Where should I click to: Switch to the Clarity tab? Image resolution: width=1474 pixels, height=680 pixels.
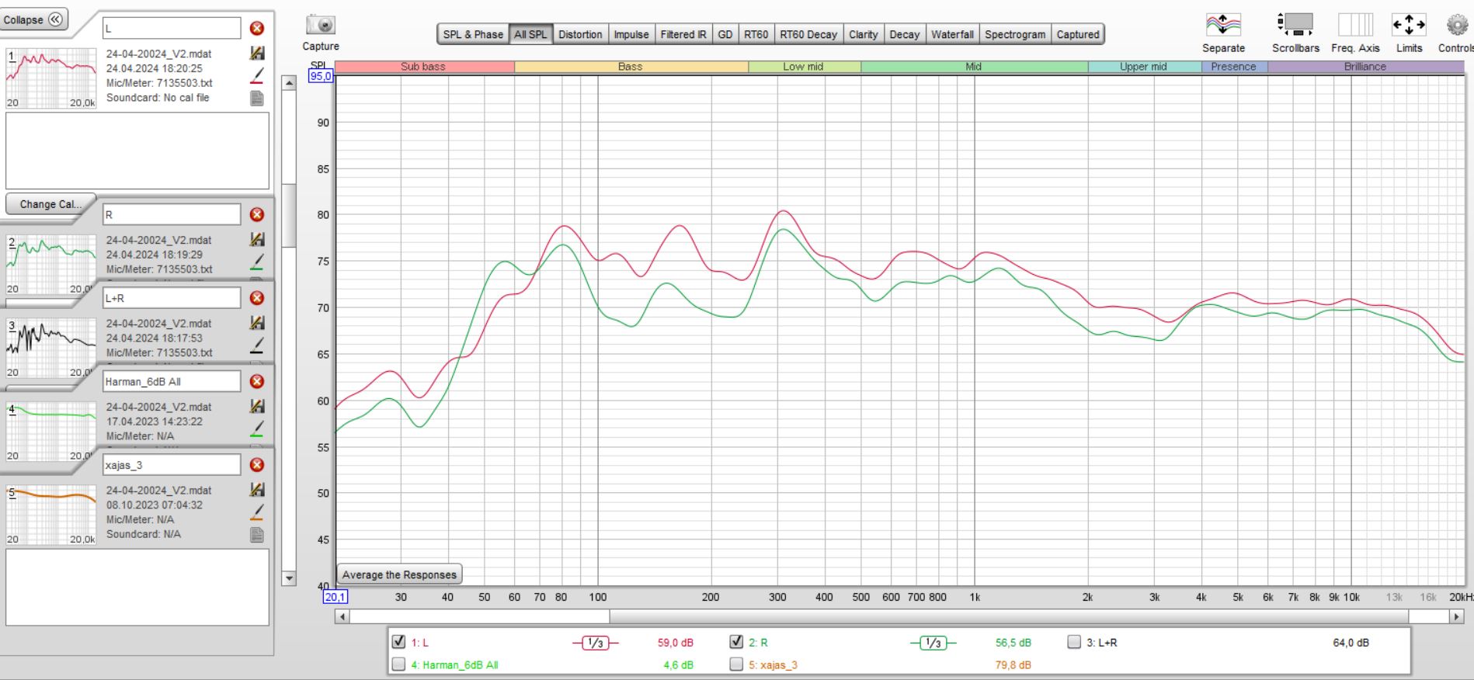[x=863, y=34]
